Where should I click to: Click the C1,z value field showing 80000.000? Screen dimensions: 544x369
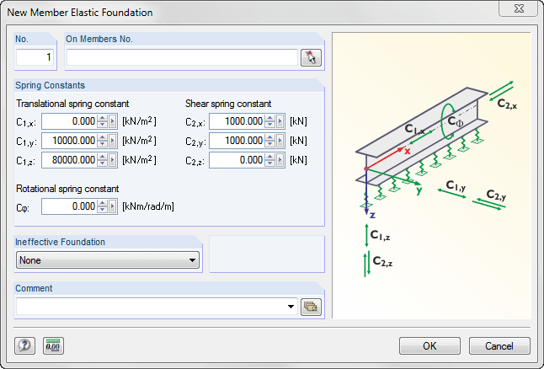click(x=69, y=160)
